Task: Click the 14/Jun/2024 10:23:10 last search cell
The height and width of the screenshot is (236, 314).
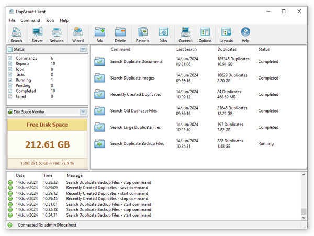Action: tap(187, 127)
